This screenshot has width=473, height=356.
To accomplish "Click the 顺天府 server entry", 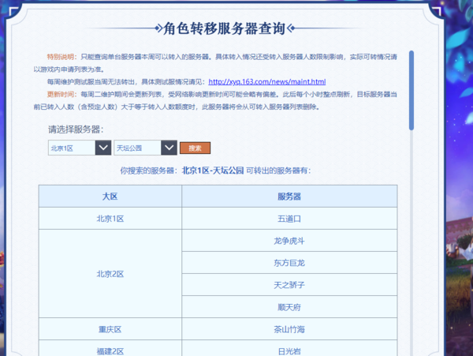I will tap(289, 307).
